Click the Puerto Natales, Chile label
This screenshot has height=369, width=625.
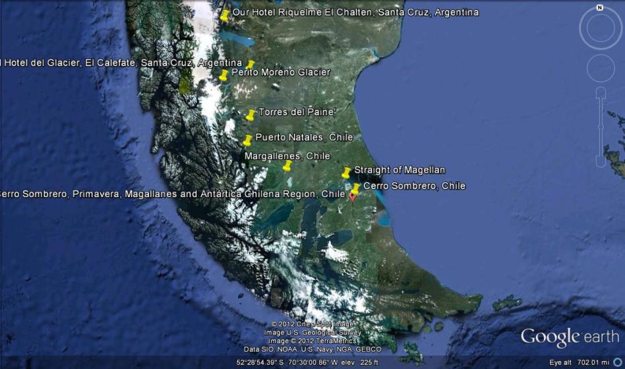304,137
